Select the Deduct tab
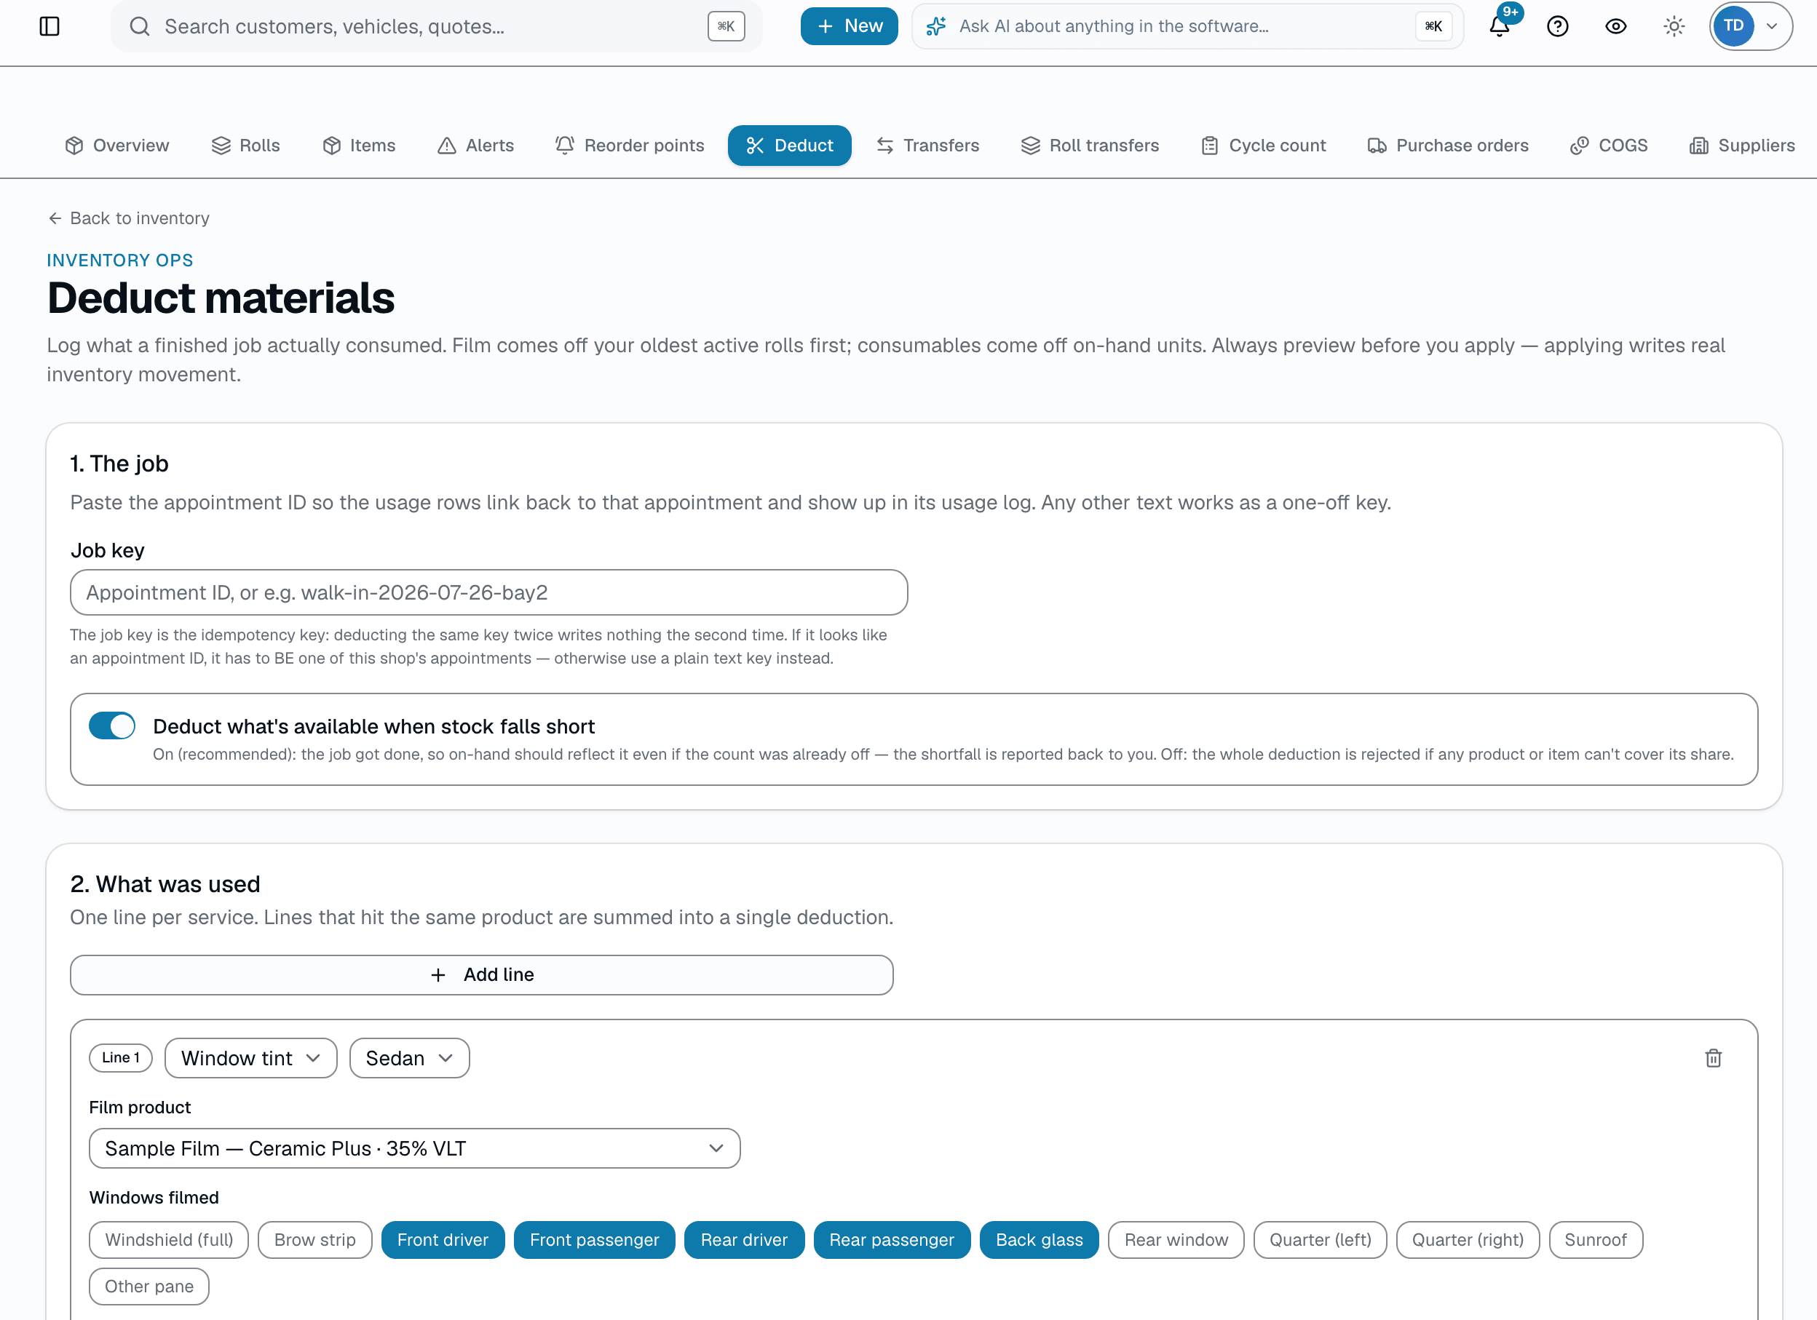The width and height of the screenshot is (1817, 1320). pos(789,145)
